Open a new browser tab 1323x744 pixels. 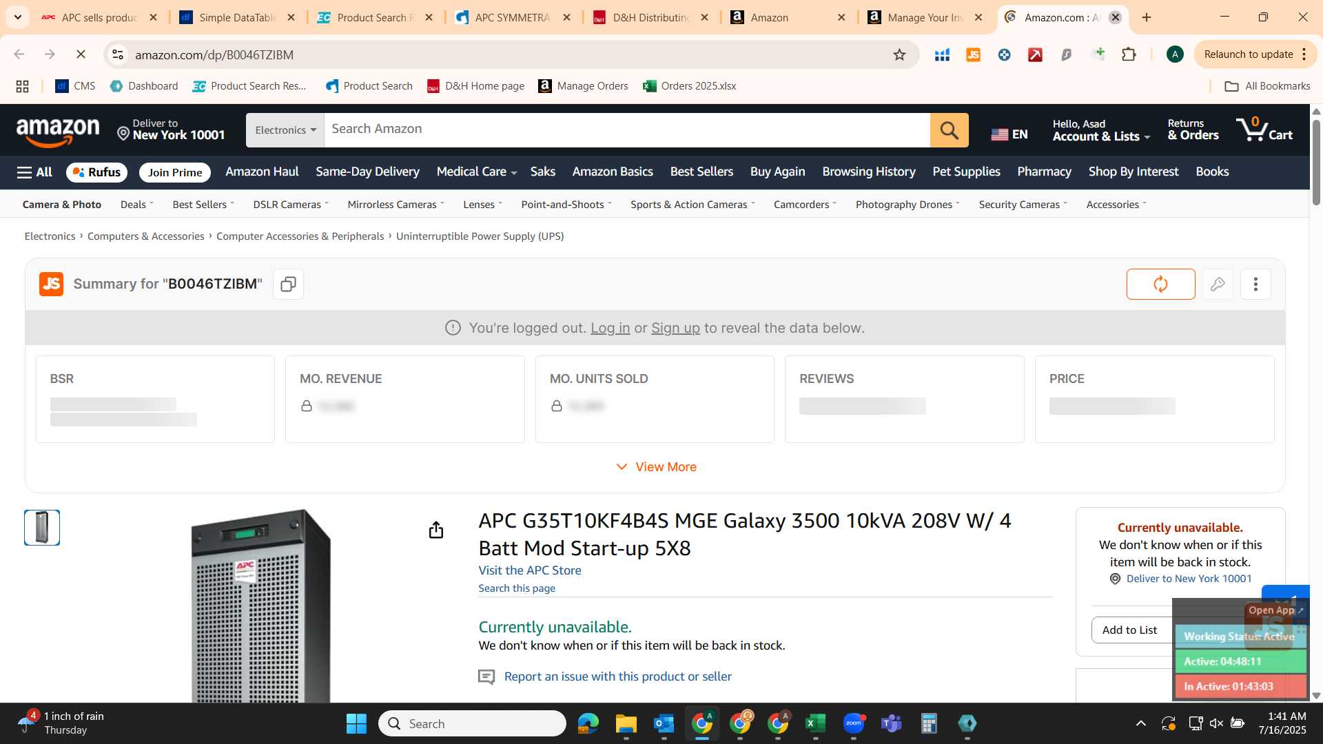1147,17
